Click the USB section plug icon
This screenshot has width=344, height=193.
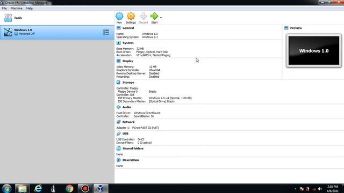point(118,133)
